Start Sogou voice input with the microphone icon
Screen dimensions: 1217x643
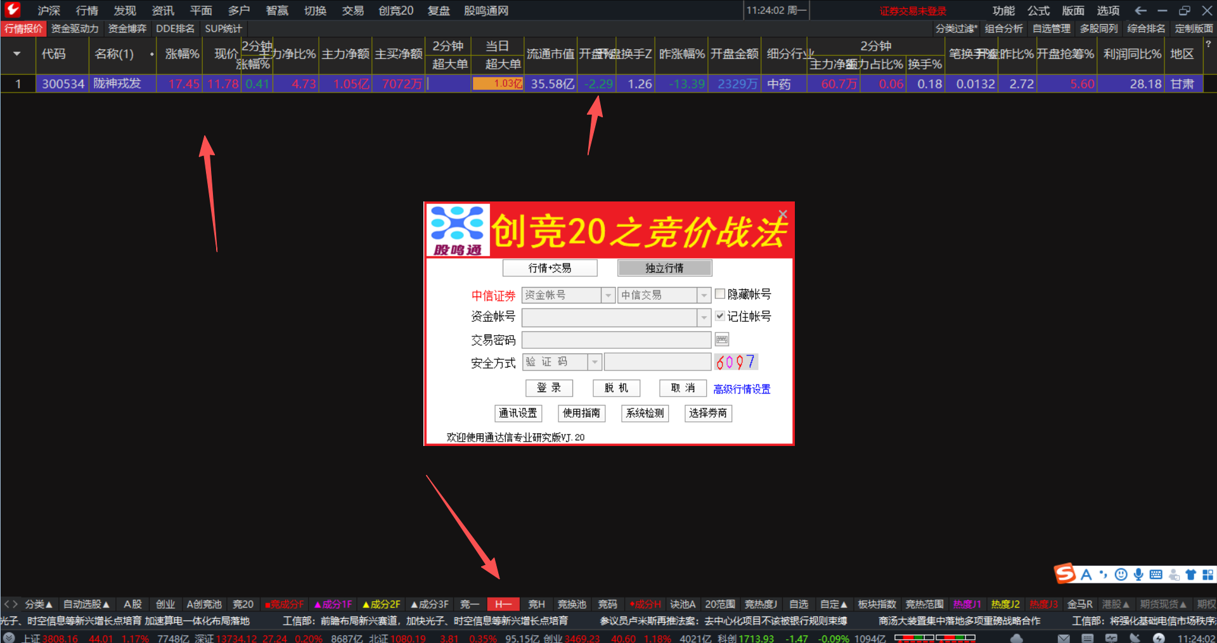[1138, 575]
